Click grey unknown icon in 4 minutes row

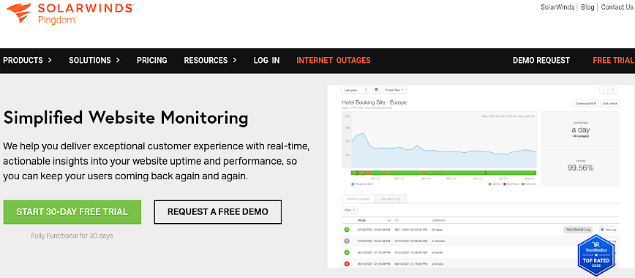[x=347, y=241]
